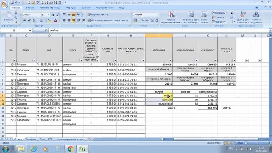Decrease decimal places
Screen dimensions: 272x153
click(x=156, y=20)
